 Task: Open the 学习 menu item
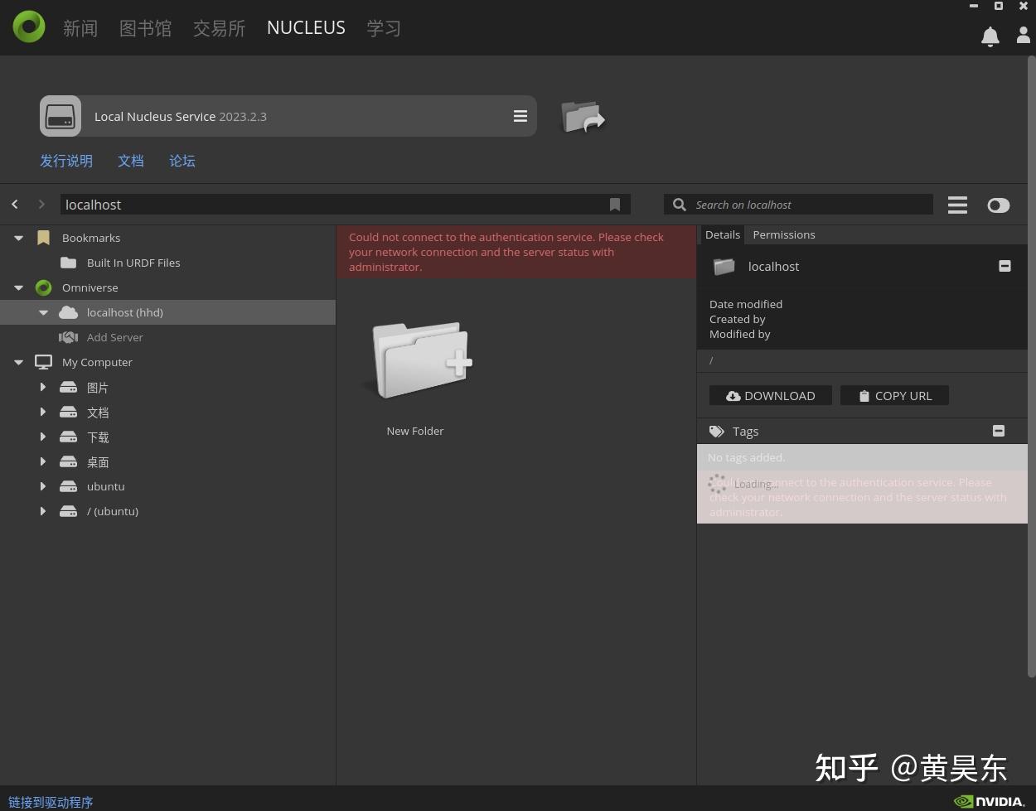pyautogui.click(x=383, y=27)
